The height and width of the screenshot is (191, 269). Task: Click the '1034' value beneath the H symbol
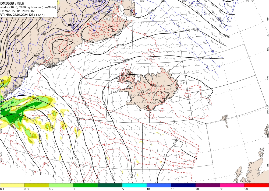71,25
